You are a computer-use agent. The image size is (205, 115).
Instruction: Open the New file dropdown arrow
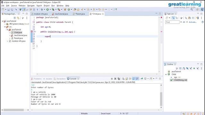[5, 10]
